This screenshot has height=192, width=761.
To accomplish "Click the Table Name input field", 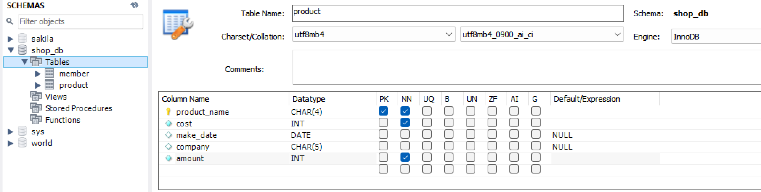I will (457, 13).
